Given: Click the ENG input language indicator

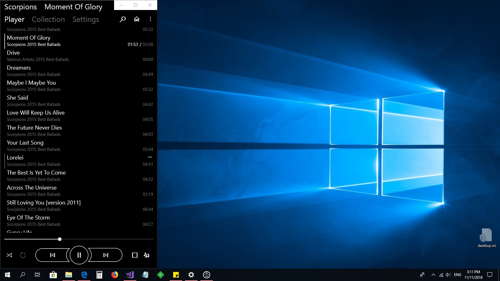Looking at the screenshot, I should click(457, 275).
